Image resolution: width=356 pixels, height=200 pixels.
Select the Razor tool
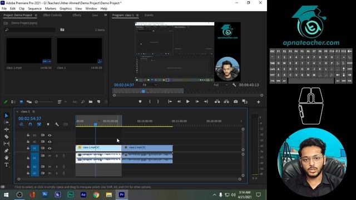click(x=6, y=137)
